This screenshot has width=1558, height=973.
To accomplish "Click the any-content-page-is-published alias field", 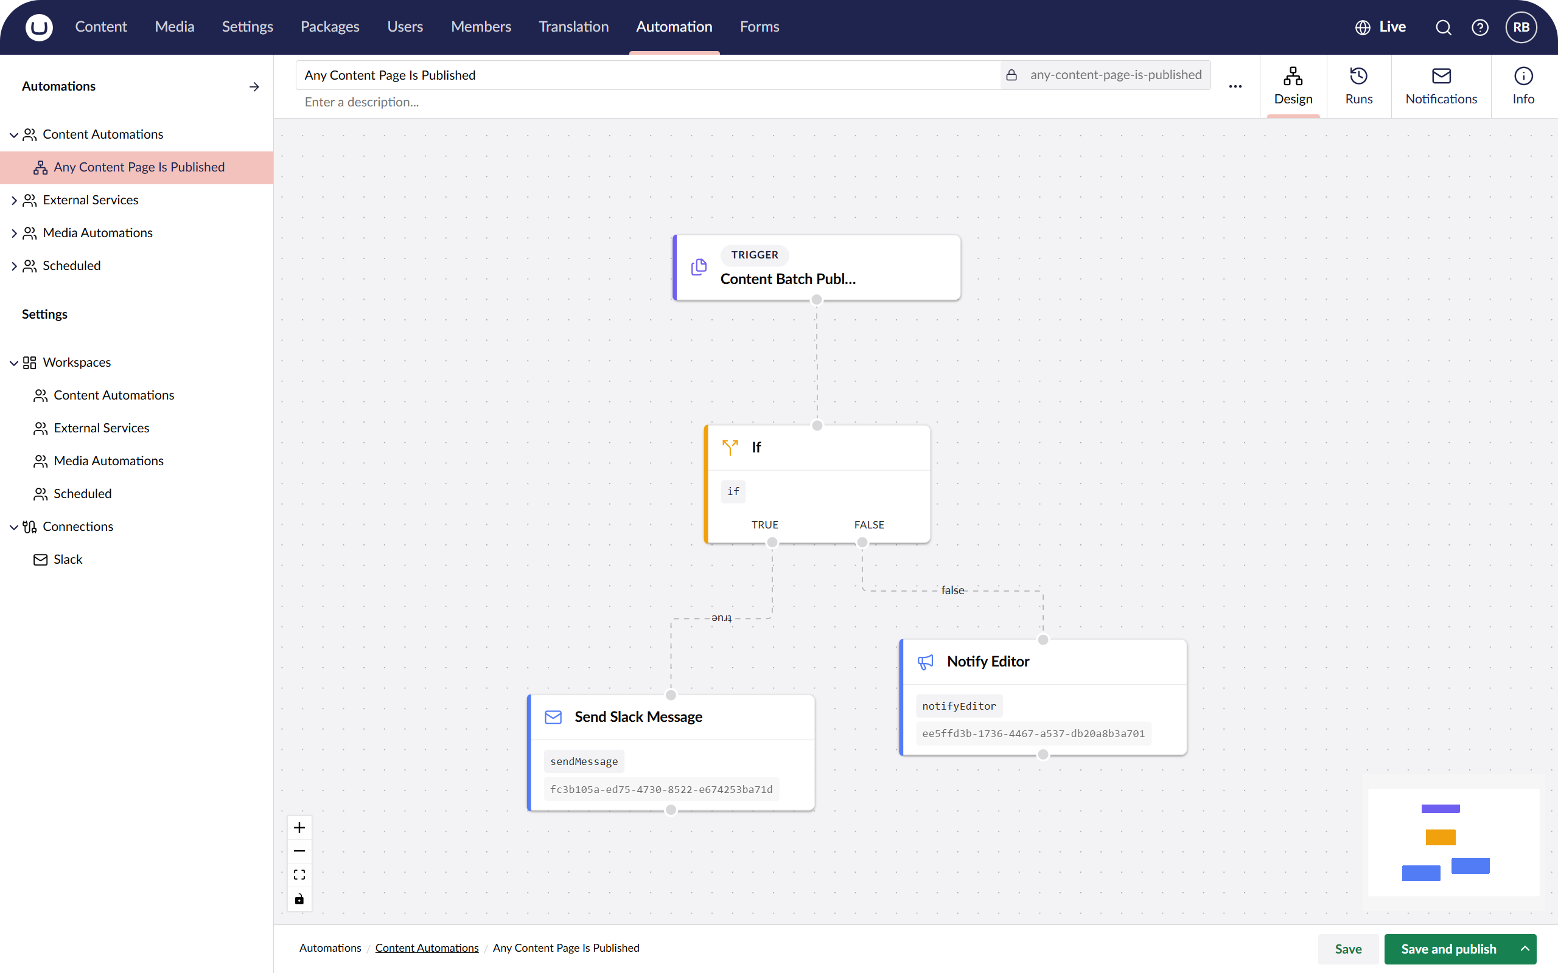I will point(1116,75).
